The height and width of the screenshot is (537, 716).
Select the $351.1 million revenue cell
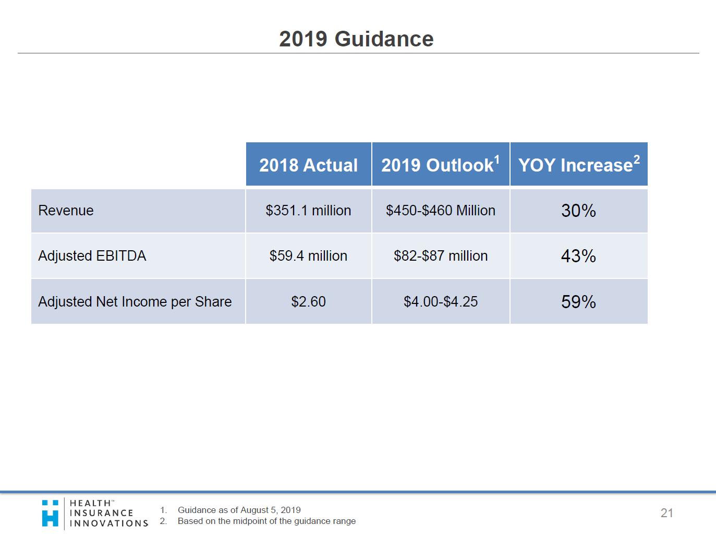point(308,211)
